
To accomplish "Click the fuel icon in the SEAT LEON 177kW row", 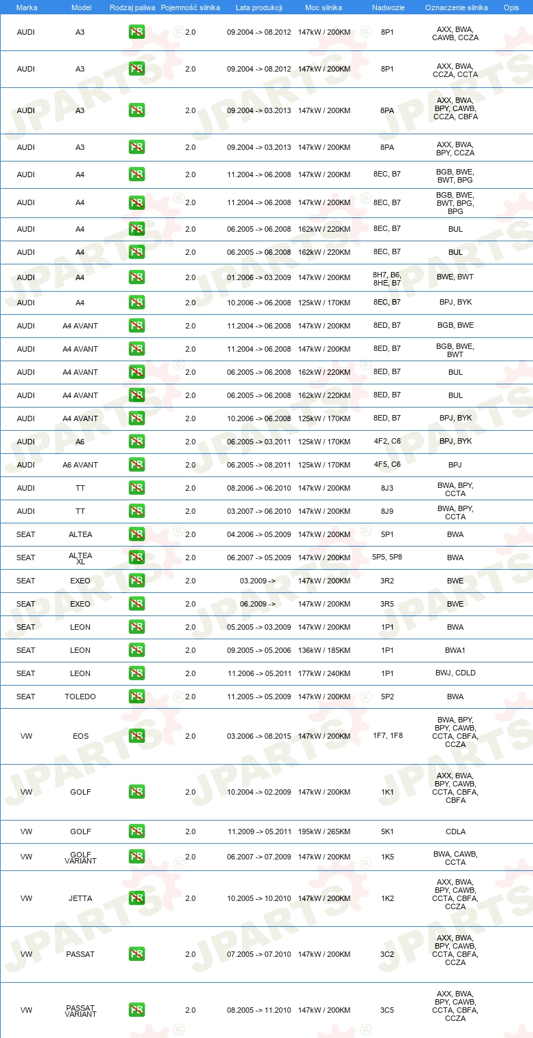I will (136, 673).
